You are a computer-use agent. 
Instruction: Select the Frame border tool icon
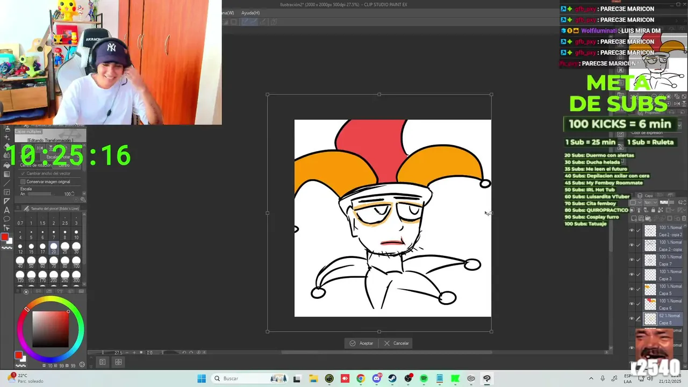point(6,192)
